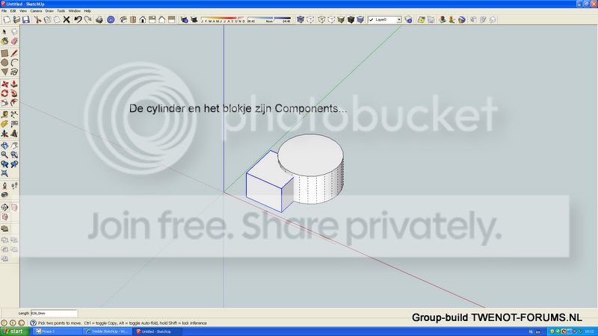
Task: Click the Print icon
Action: click(99, 19)
